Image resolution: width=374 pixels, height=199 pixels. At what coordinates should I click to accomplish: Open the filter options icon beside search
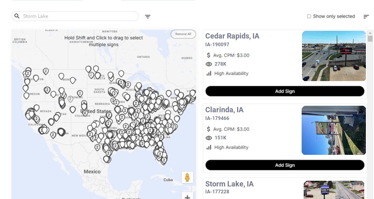click(x=148, y=17)
